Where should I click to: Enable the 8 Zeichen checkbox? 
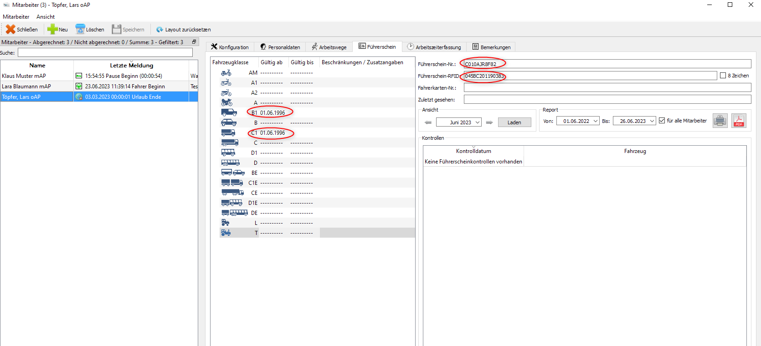(723, 76)
